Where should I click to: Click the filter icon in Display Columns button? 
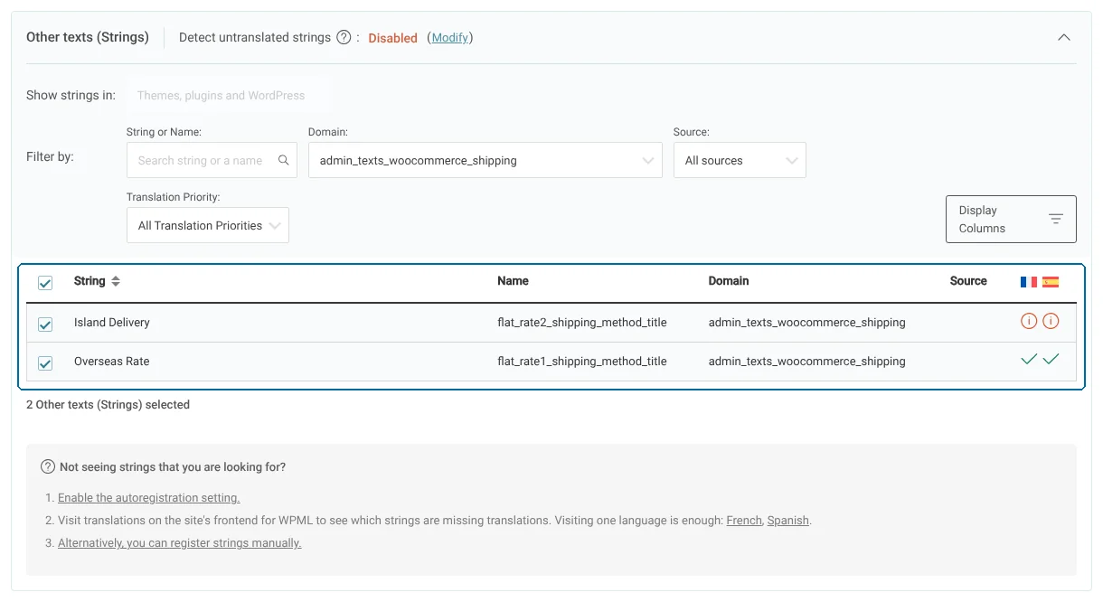coord(1055,219)
